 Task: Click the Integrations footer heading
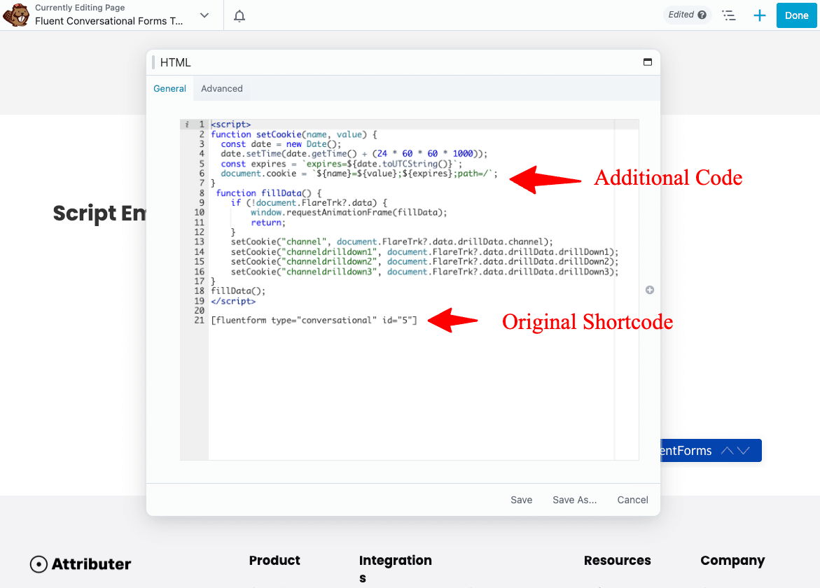396,568
